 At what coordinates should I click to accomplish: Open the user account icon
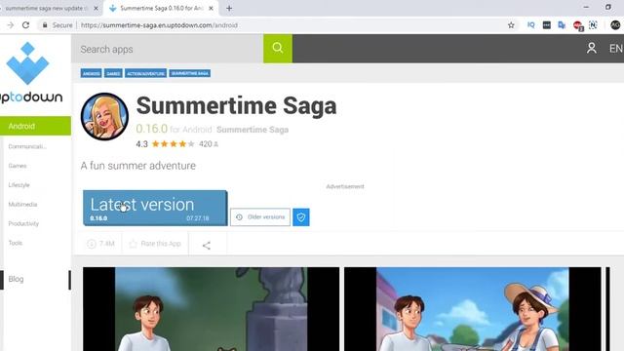(x=592, y=48)
